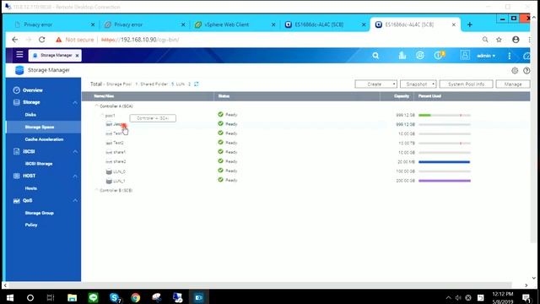Image resolution: width=540 pixels, height=304 pixels.
Task: Open background tasks icon in top bar
Action: pyautogui.click(x=402, y=55)
